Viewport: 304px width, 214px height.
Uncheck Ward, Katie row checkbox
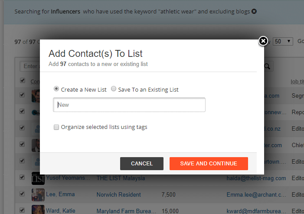pos(22,211)
